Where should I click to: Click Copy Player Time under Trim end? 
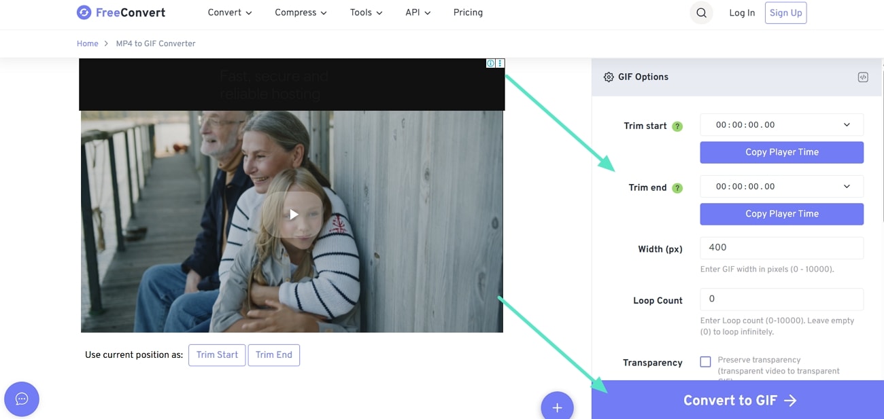click(x=781, y=214)
